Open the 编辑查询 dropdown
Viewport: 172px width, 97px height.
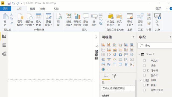coord(48,20)
